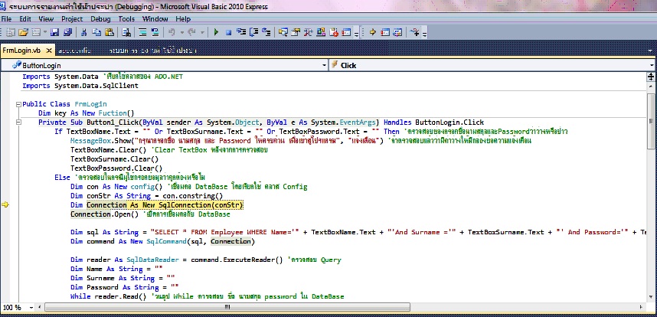Click the Step Into debug icon
The height and width of the screenshot is (317, 657).
[x=241, y=32]
